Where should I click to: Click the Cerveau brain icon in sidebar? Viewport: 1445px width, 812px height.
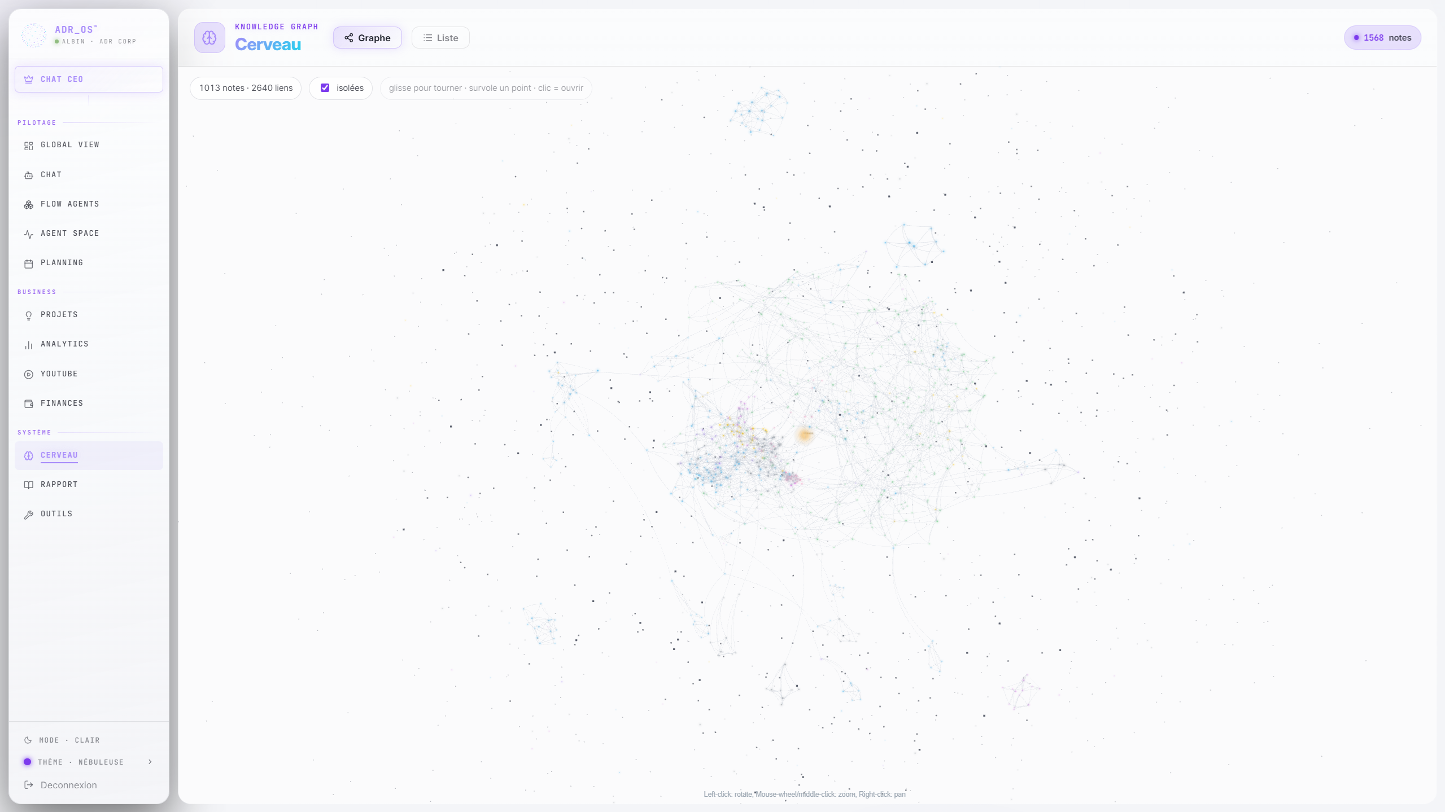point(29,456)
